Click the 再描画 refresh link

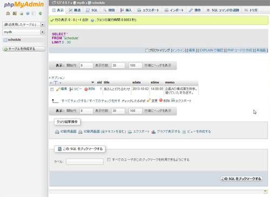[x=261, y=50]
